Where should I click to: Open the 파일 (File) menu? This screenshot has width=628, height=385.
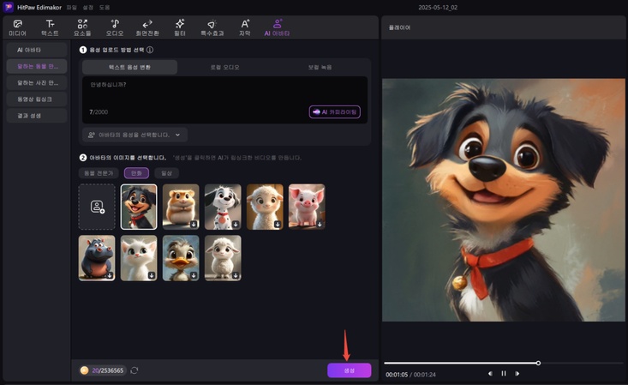72,6
